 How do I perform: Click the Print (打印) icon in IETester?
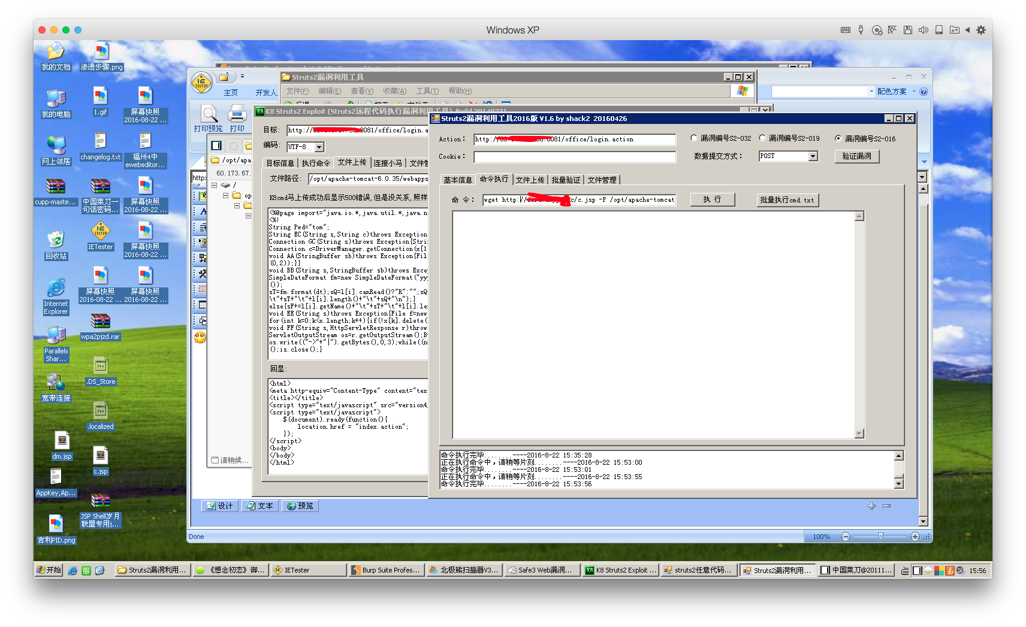tap(237, 118)
